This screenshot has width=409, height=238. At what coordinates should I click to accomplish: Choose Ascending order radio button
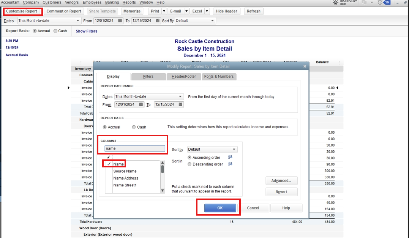coord(189,158)
